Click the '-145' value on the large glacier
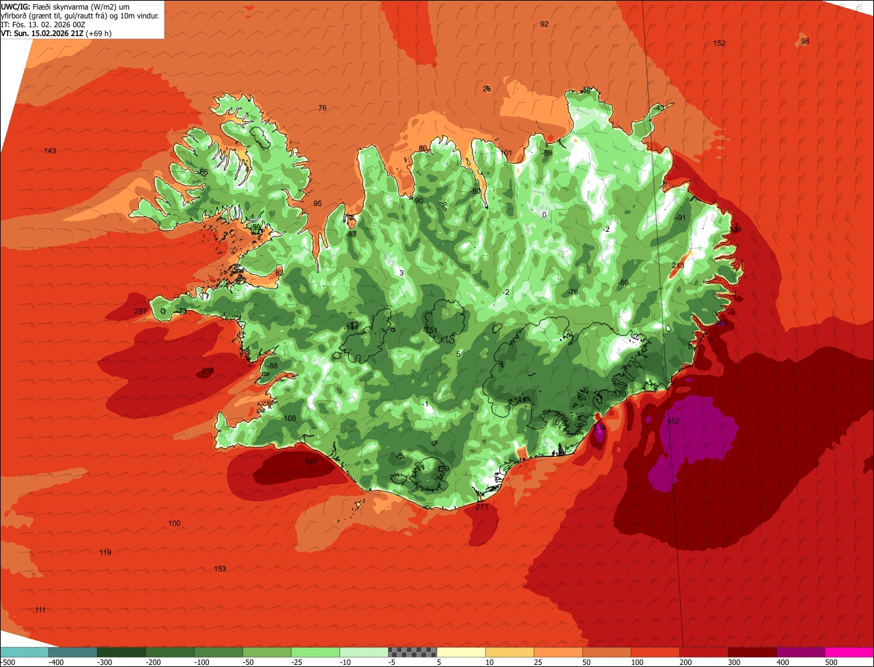 click(x=523, y=399)
